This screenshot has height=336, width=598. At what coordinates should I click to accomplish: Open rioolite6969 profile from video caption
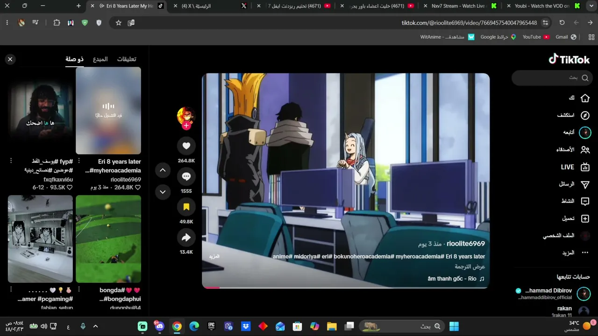pyautogui.click(x=465, y=244)
